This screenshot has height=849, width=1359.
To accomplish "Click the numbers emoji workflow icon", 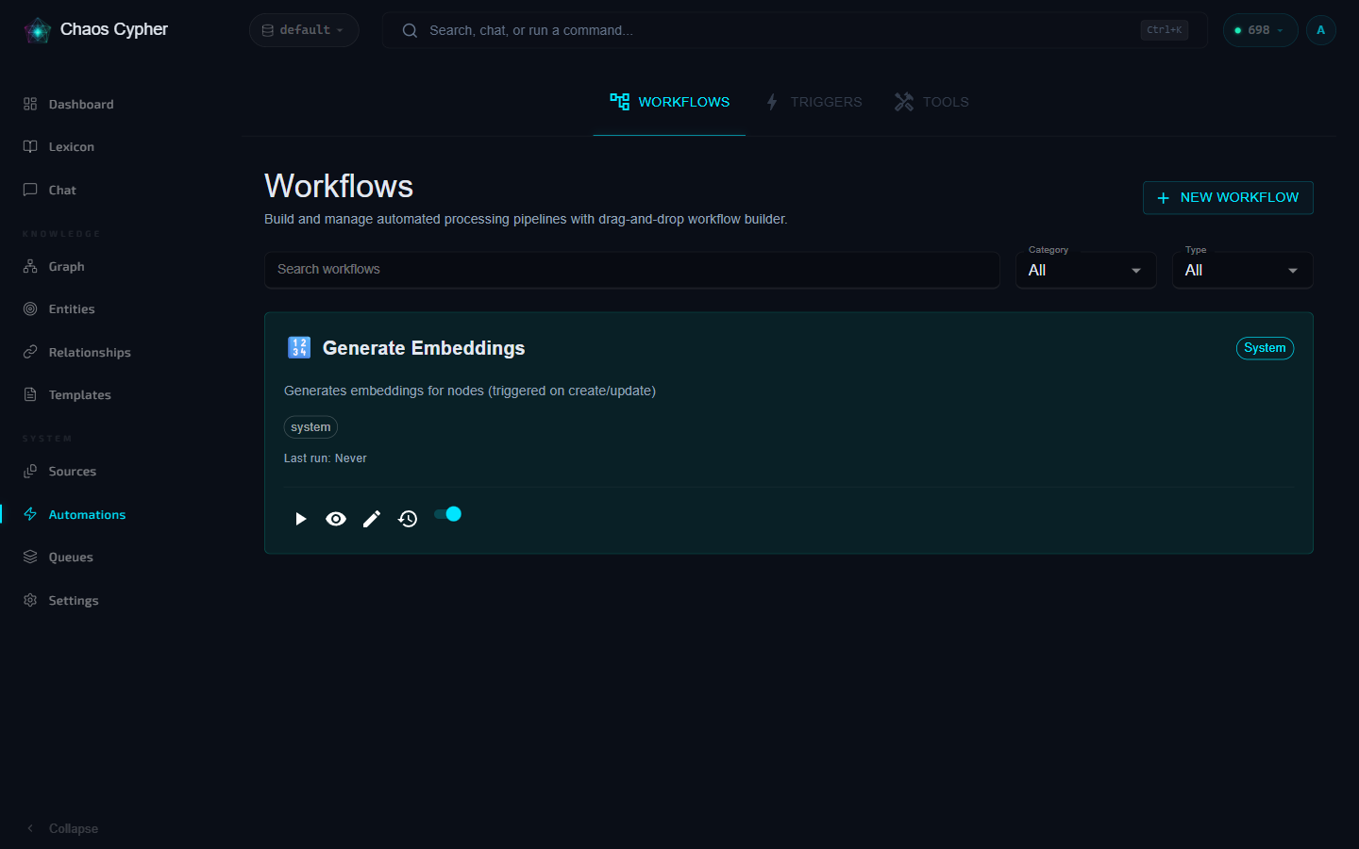I will pyautogui.click(x=299, y=347).
